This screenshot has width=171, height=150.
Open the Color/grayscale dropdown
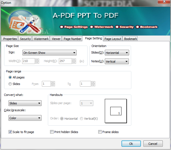[25, 118]
